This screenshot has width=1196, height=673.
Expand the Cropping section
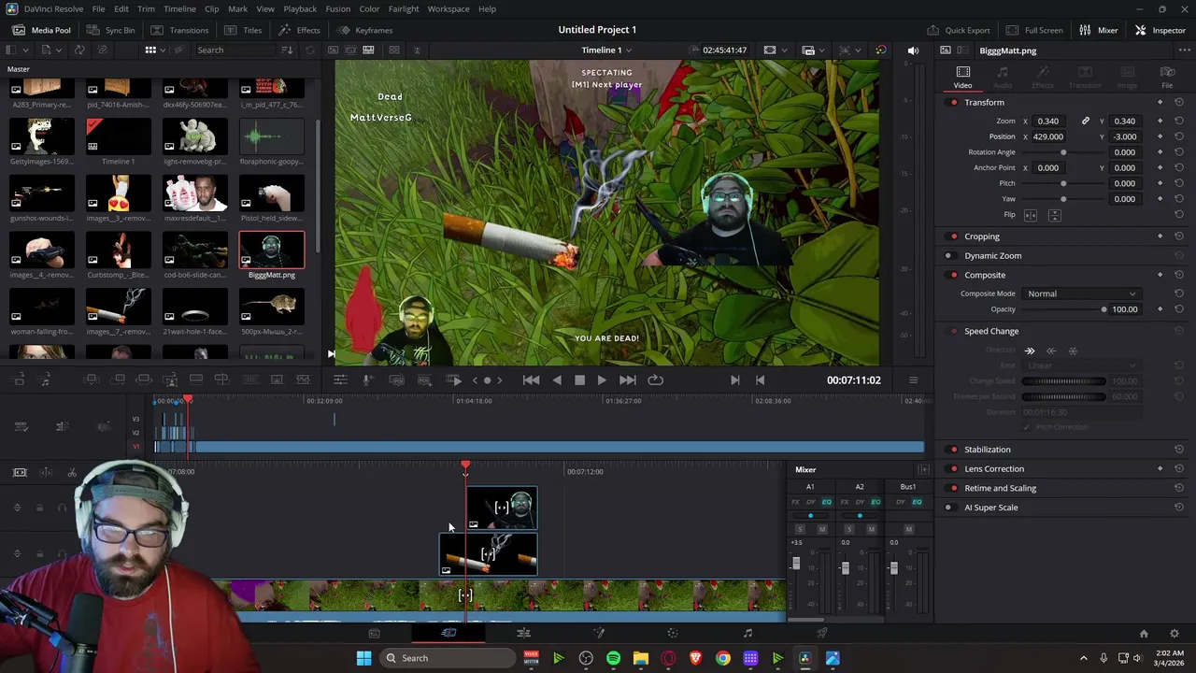coord(982,236)
